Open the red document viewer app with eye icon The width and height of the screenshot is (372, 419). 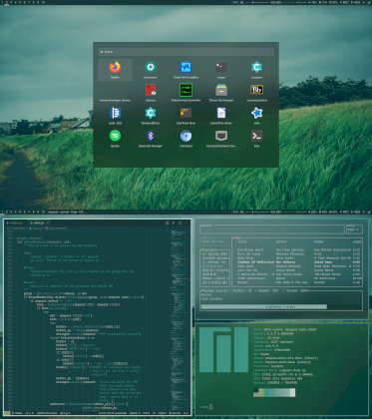(151, 93)
